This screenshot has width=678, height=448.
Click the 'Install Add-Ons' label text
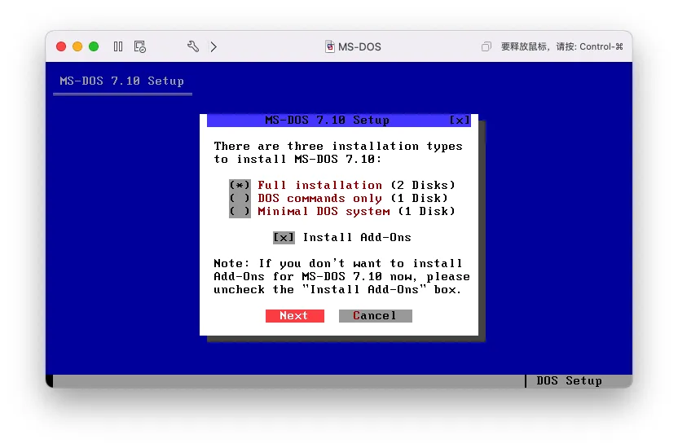357,238
